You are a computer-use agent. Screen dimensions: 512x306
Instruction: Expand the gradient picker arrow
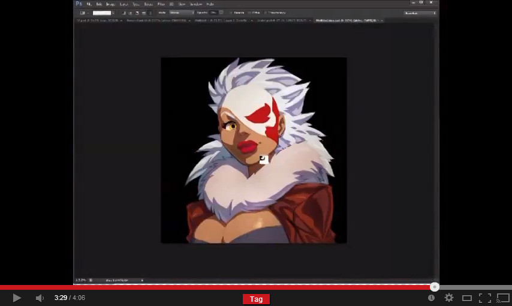click(x=113, y=13)
